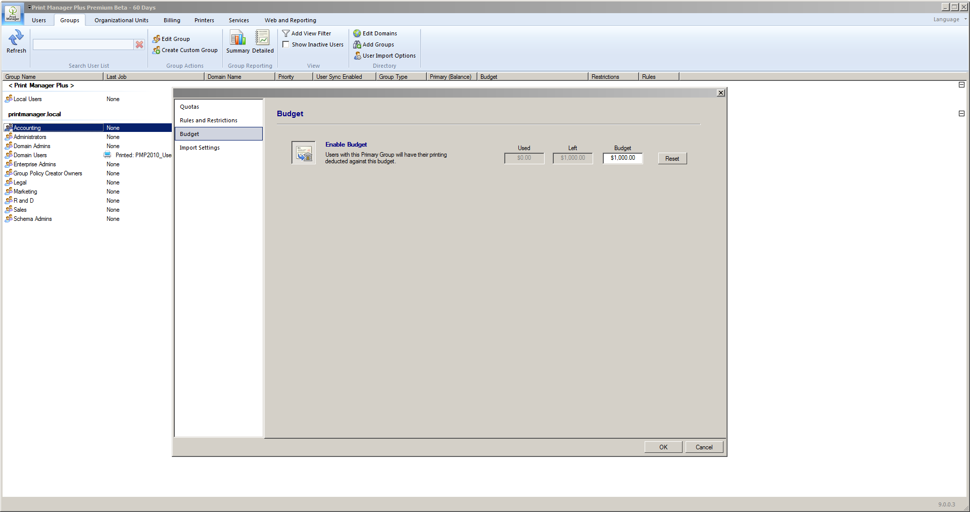The image size is (970, 512).
Task: Toggle the Show Inactive Users checkbox
Action: [286, 44]
